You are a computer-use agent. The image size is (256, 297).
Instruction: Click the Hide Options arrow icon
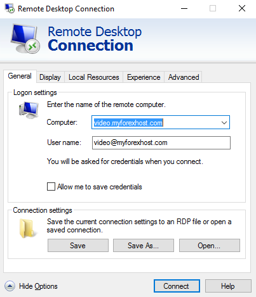click(x=10, y=286)
